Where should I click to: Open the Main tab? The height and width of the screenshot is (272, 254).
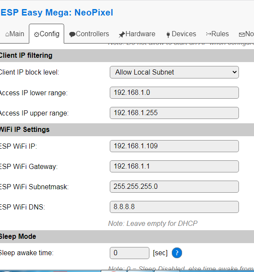tap(15, 34)
